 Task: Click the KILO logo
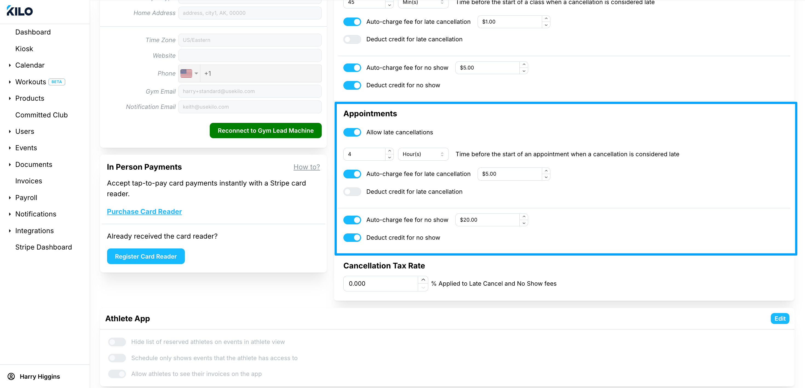tap(19, 11)
